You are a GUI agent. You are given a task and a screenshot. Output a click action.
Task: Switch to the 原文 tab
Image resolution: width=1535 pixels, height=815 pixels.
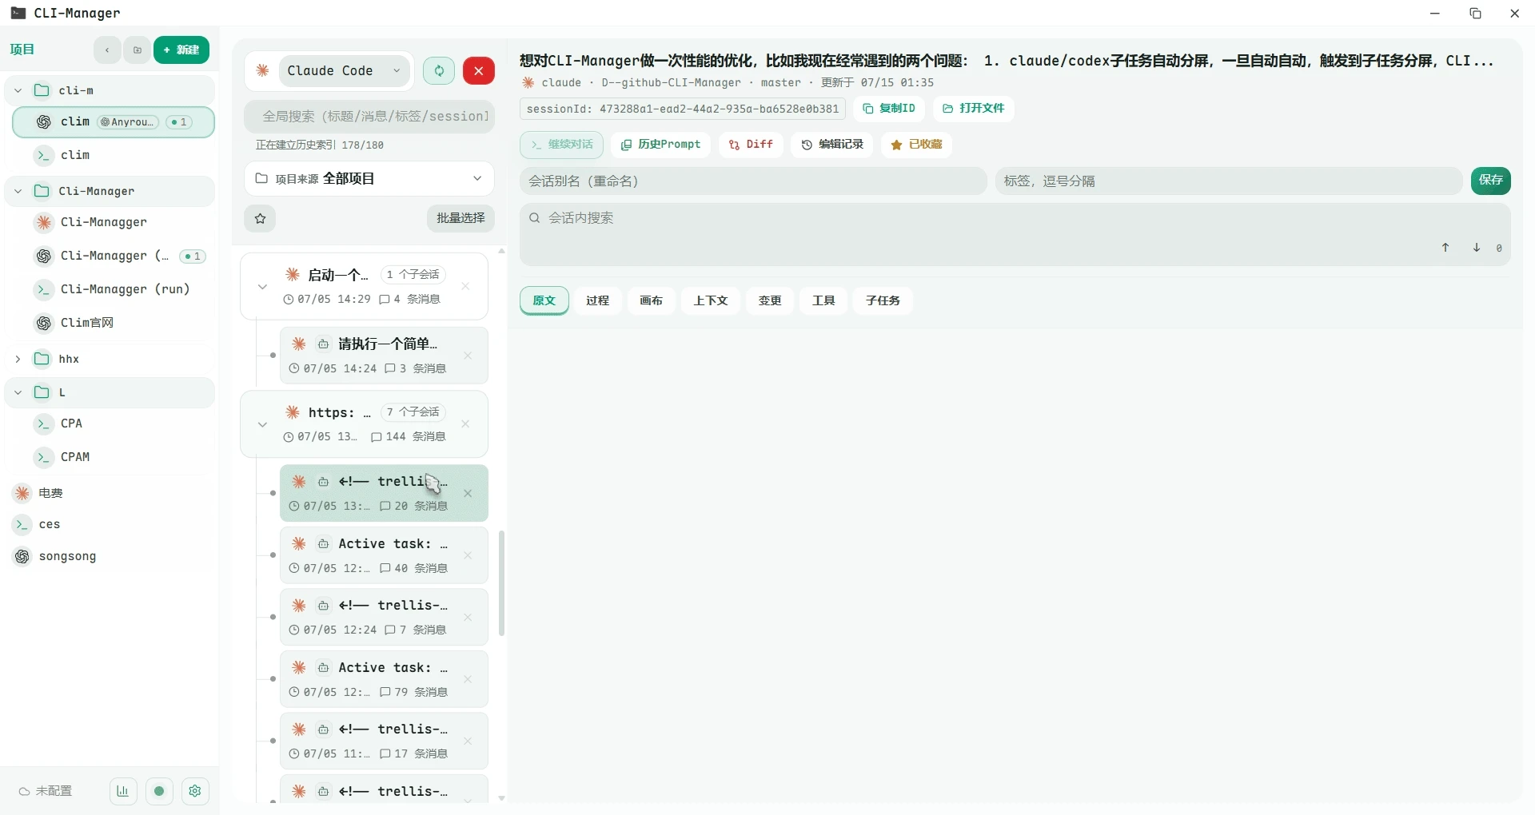coord(544,300)
